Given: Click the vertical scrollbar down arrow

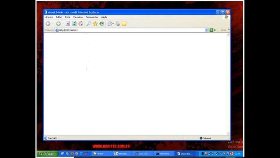Looking at the screenshot, I should point(228,133).
